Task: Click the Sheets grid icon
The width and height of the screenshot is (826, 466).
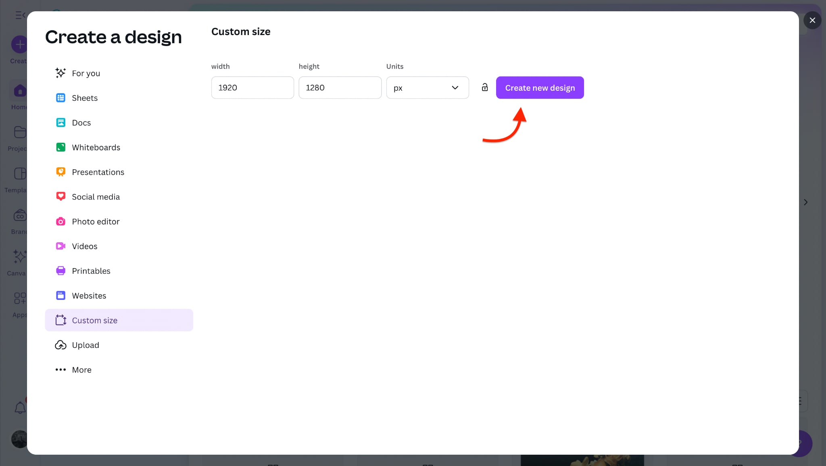Action: [x=60, y=98]
